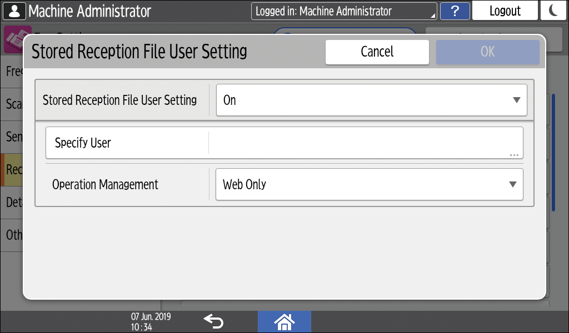Open Stored Reception File User Setting dropdown
The height and width of the screenshot is (333, 569).
point(371,100)
